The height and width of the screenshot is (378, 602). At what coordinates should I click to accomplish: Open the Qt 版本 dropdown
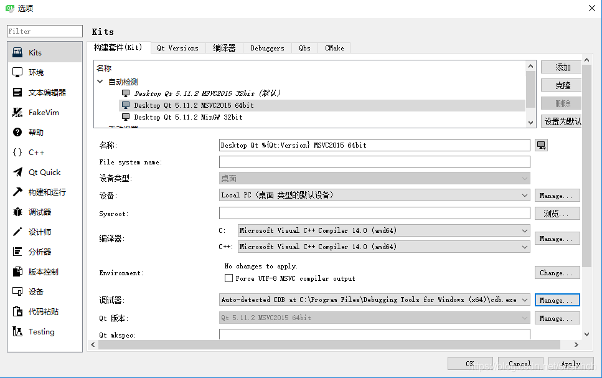coord(374,318)
